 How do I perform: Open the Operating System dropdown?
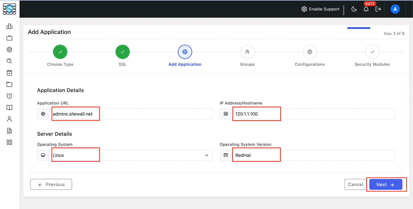(131, 155)
